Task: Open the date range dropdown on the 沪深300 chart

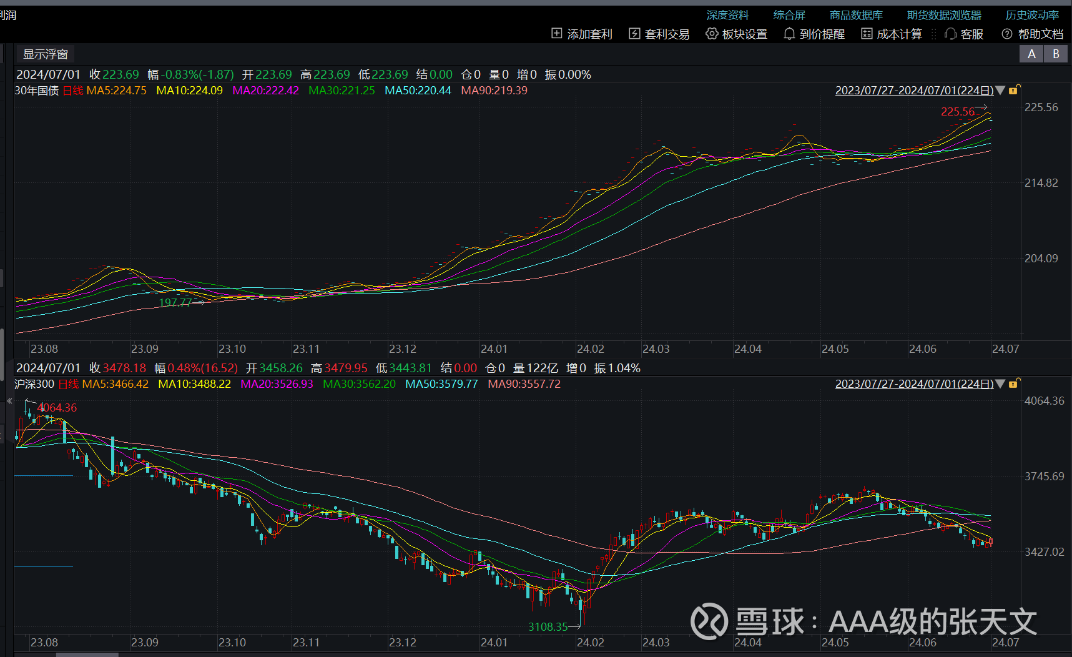Action: [1000, 384]
